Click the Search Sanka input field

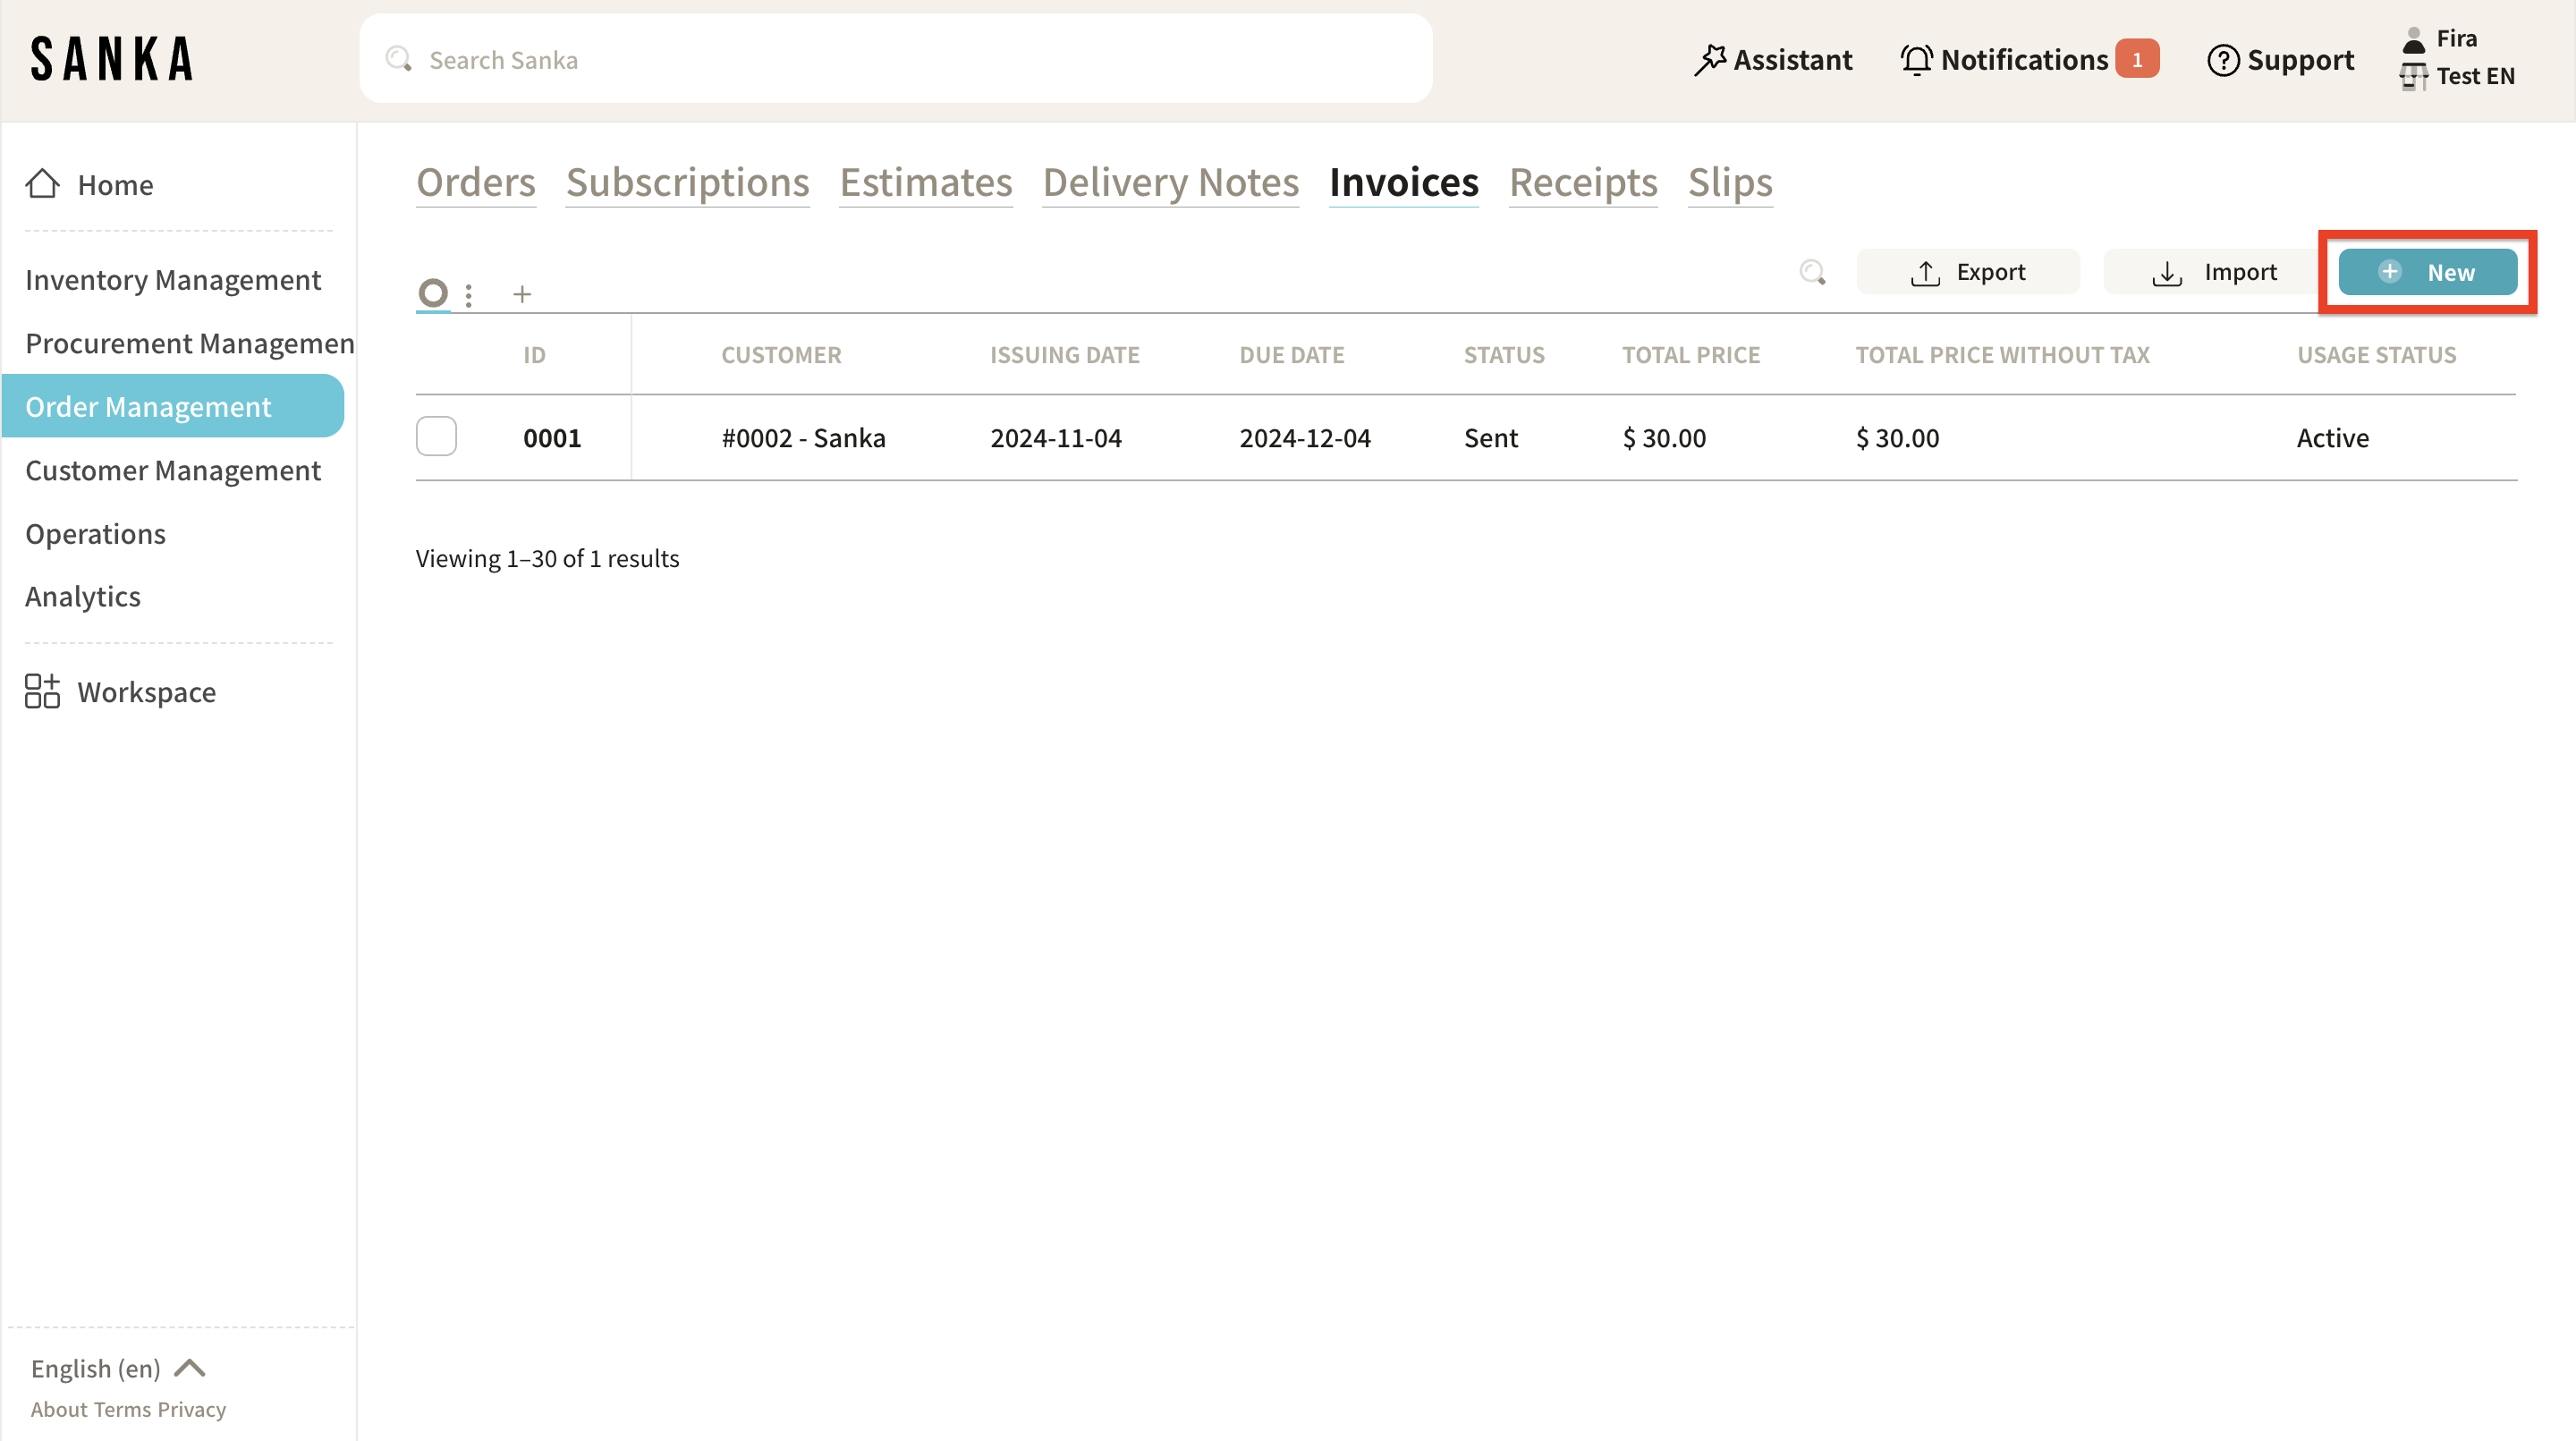click(x=895, y=60)
